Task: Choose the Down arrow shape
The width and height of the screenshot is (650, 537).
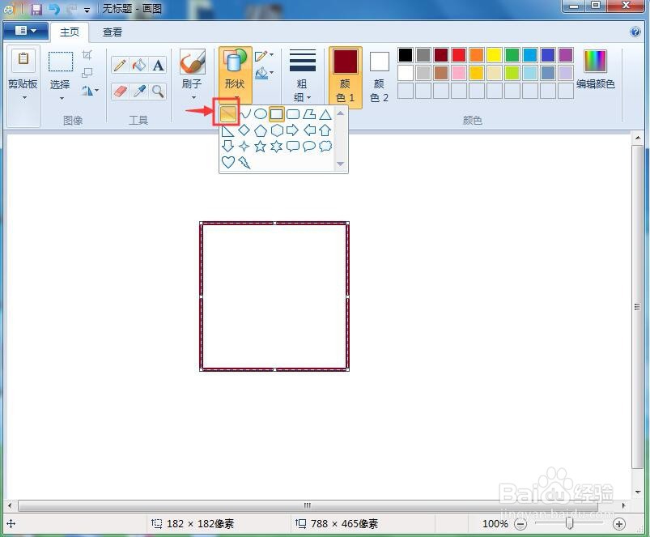Action: tap(227, 146)
